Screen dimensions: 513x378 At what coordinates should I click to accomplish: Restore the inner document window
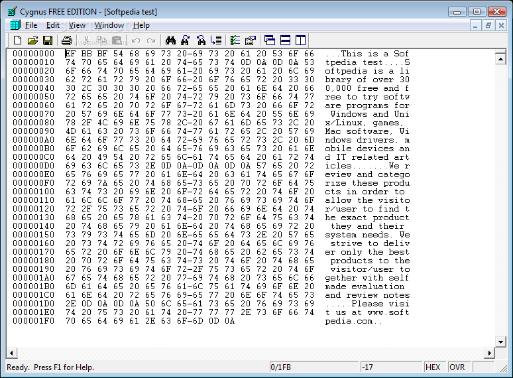488,25
